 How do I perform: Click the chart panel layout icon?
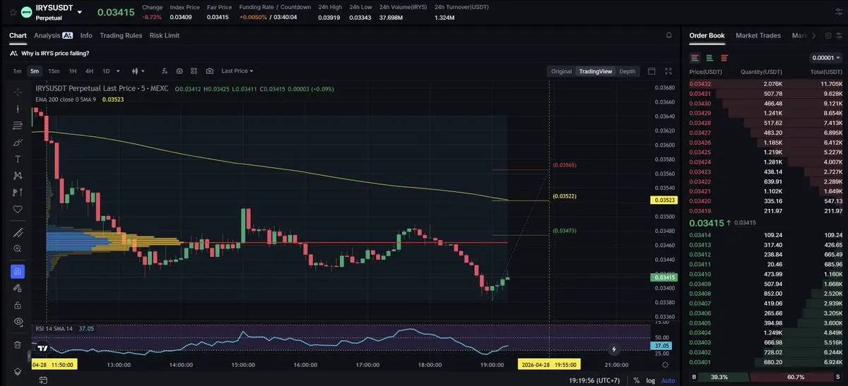(x=652, y=71)
